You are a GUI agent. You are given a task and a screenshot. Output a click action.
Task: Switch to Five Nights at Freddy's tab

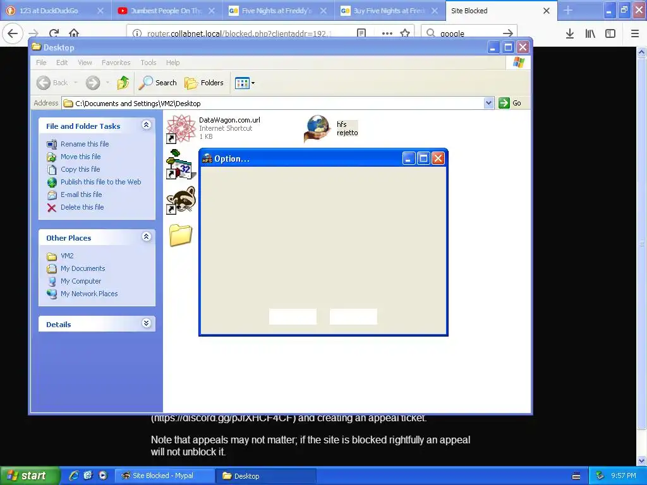tap(277, 11)
